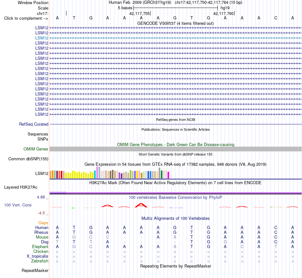The image size is (302, 278).
Task: Click the 'Click to complement -->' label
Action: pos(26,18)
